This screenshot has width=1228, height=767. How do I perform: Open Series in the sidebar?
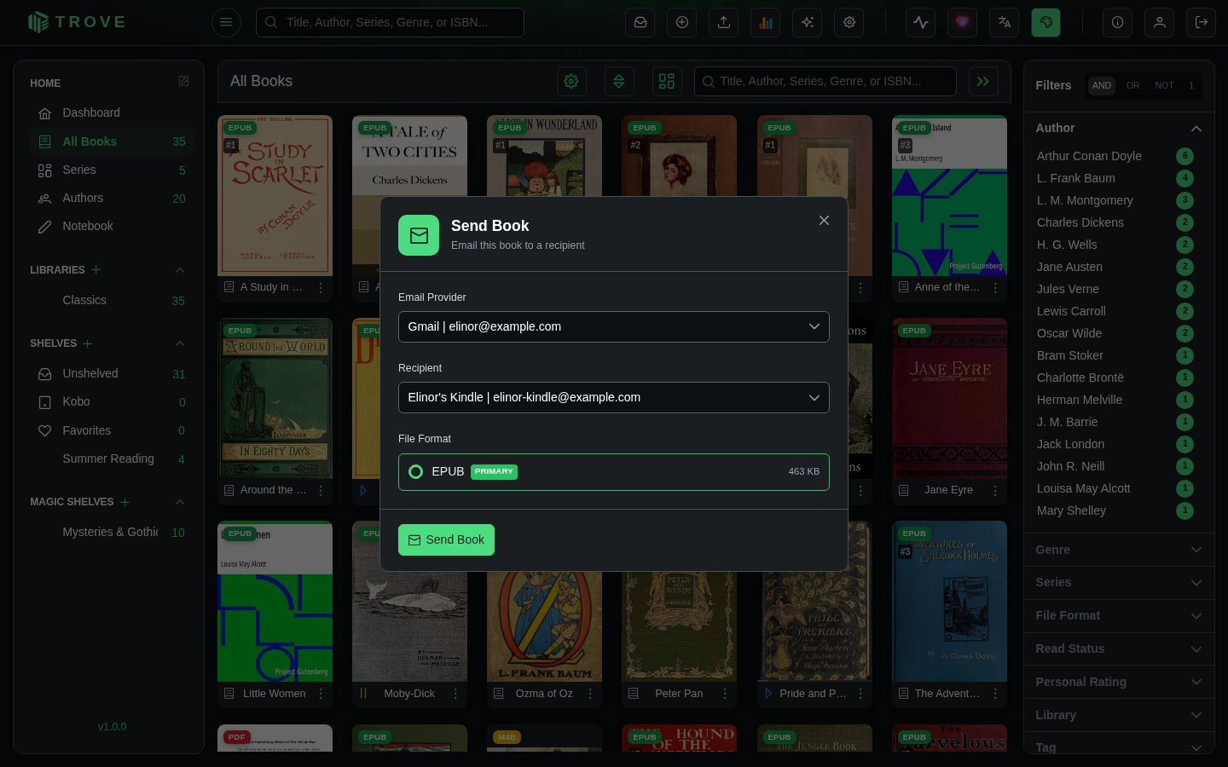tap(112, 170)
